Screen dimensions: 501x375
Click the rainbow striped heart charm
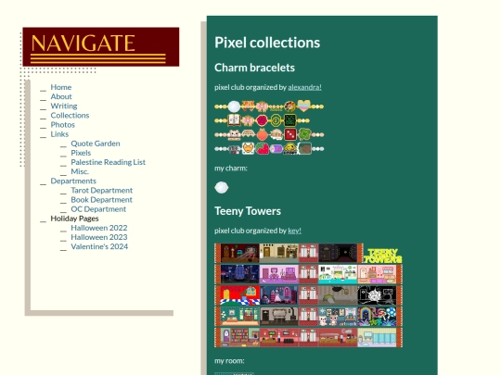coord(303,106)
